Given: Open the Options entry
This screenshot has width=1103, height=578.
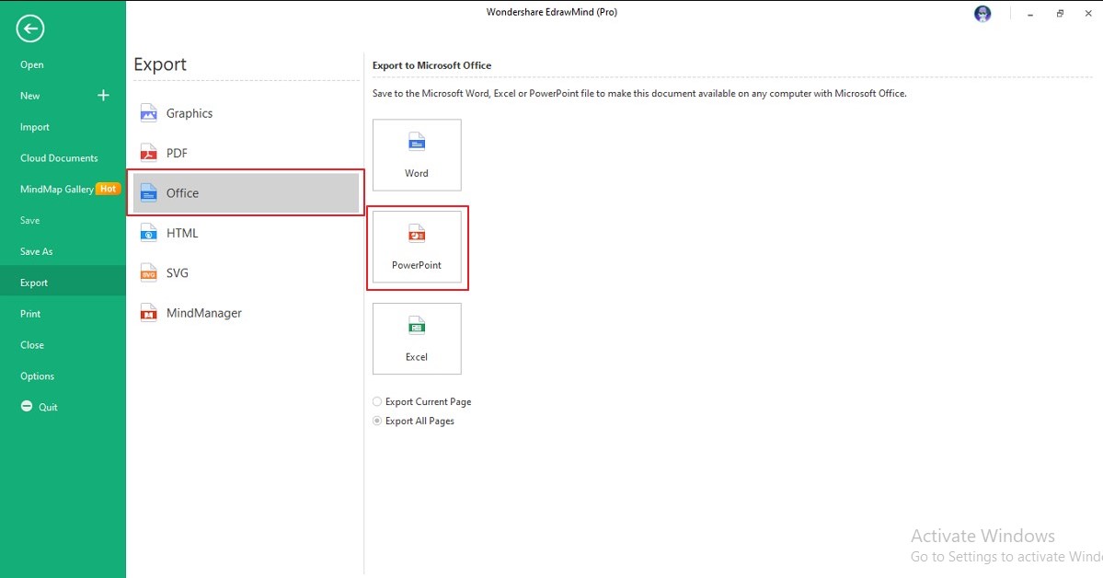Looking at the screenshot, I should coord(38,376).
